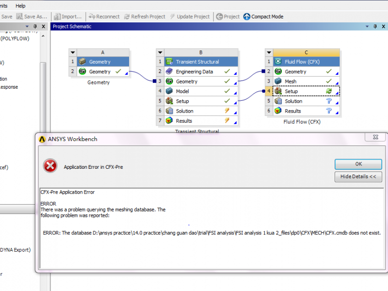This screenshot has width=388, height=291.
Task: Click the Solution icon in Fluid Flow (CFX) system
Action: (278, 101)
